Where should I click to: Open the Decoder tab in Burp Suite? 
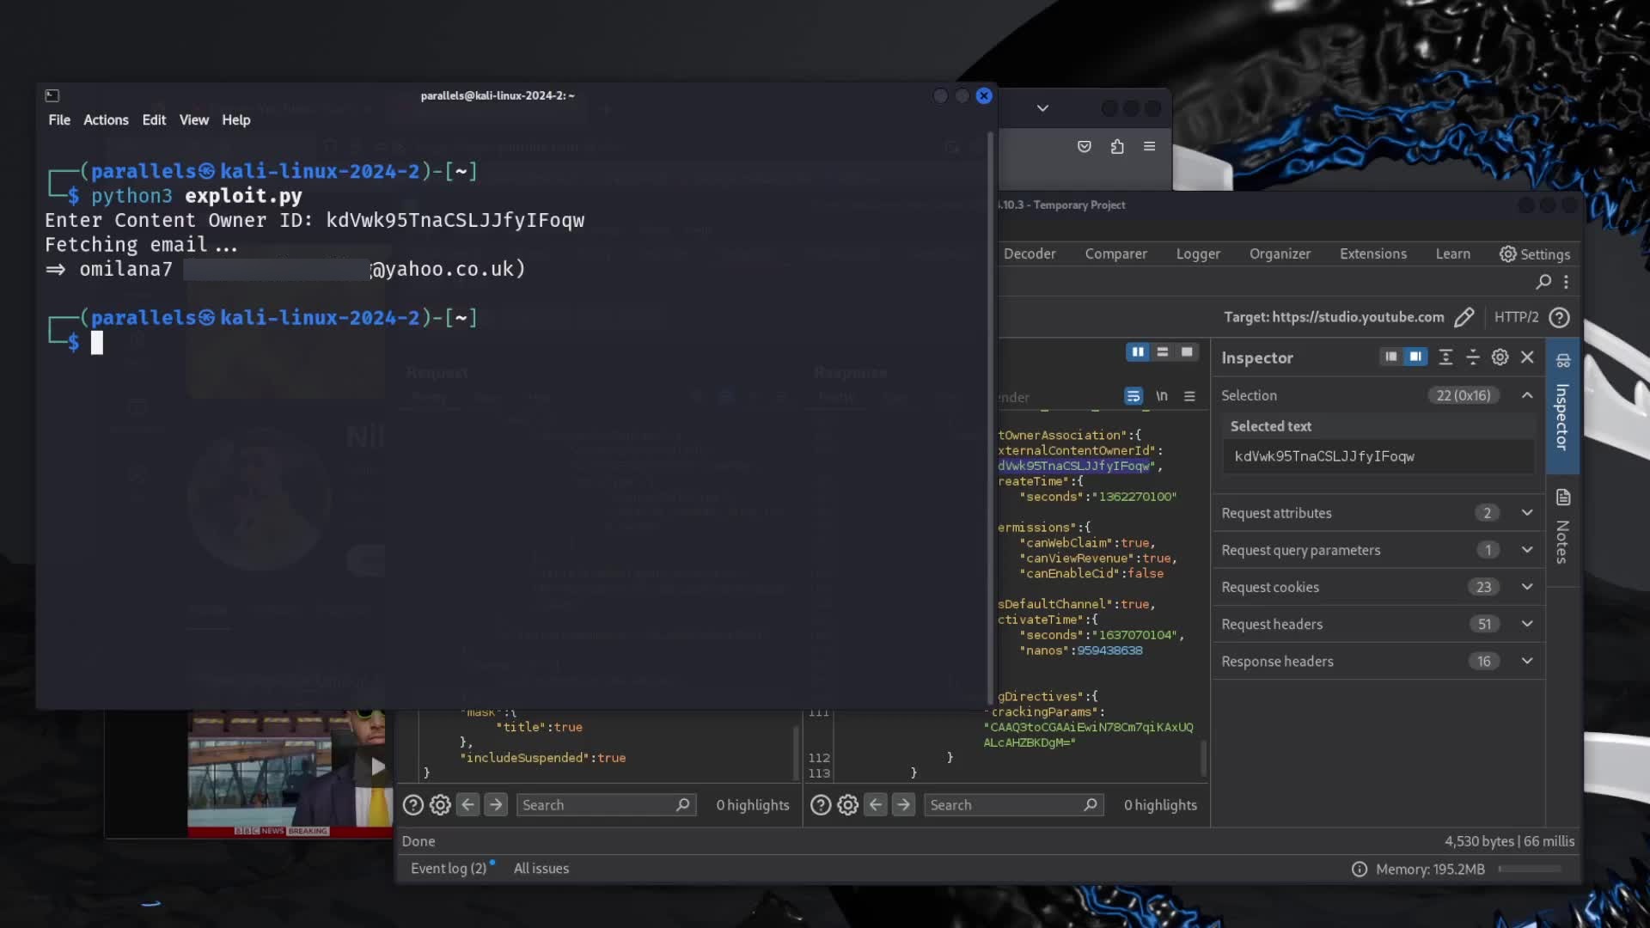pyautogui.click(x=1029, y=253)
